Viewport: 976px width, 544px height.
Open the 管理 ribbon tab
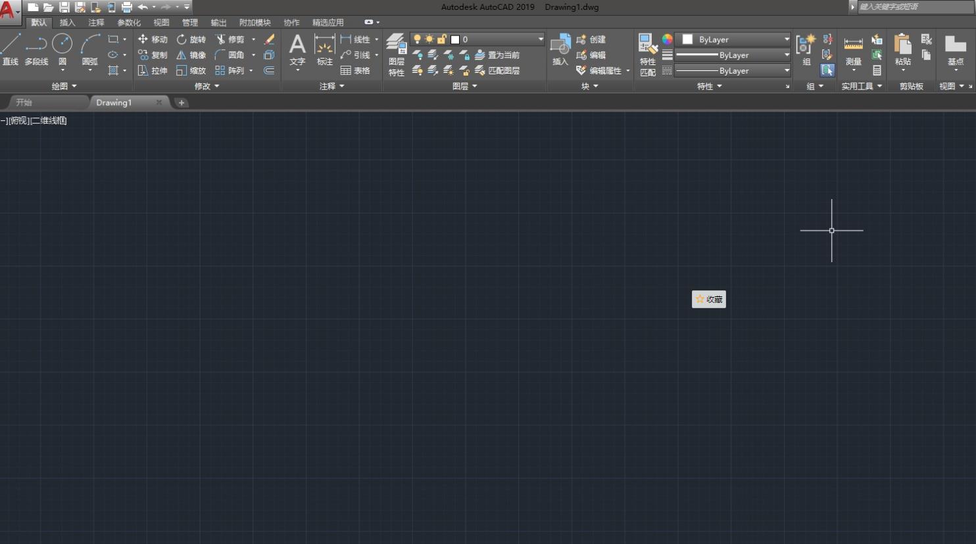click(x=190, y=22)
